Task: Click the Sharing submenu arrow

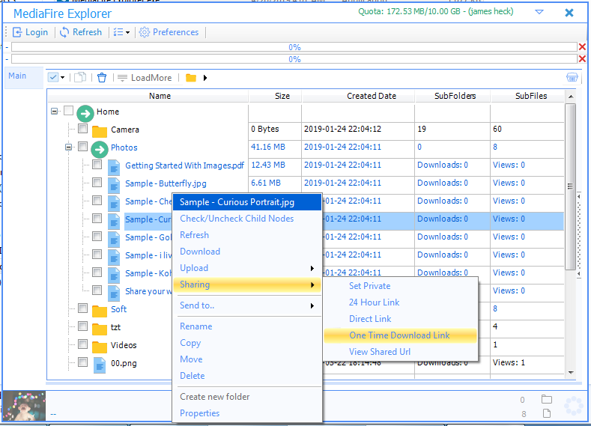Action: [312, 284]
